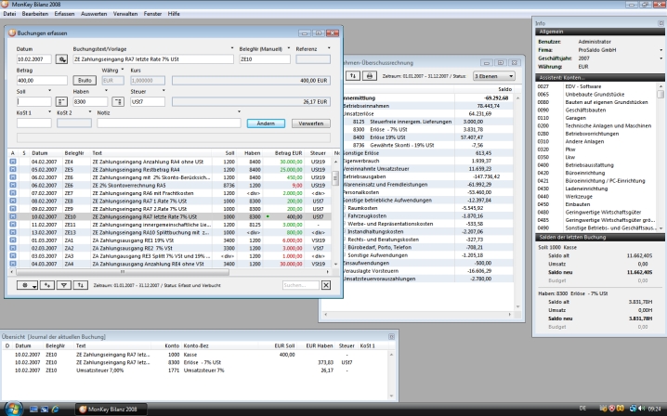Click the filter funnel icon below the list
667x416 pixels.
63,285
